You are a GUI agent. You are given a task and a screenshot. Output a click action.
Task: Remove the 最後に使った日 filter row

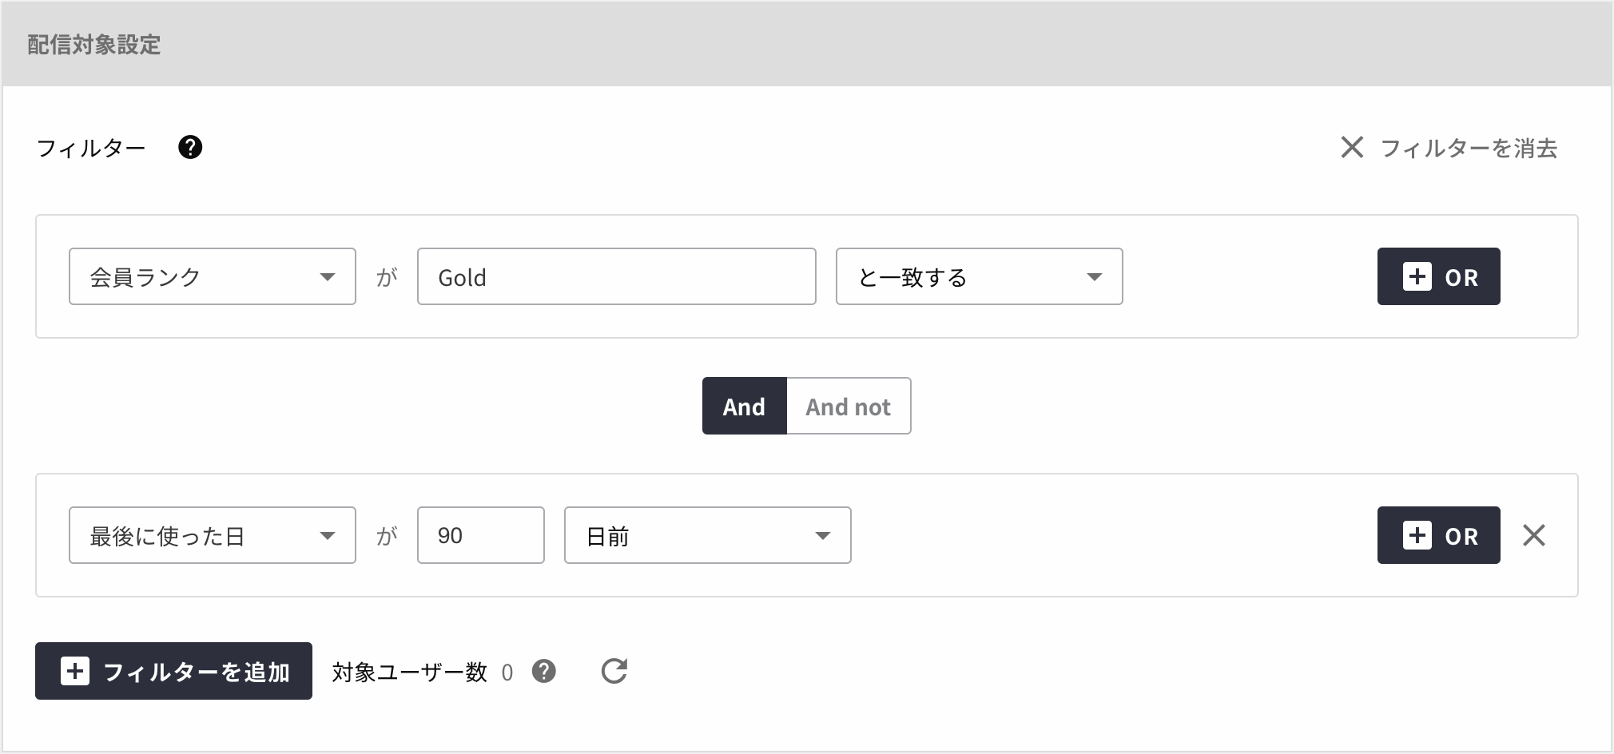tap(1533, 535)
